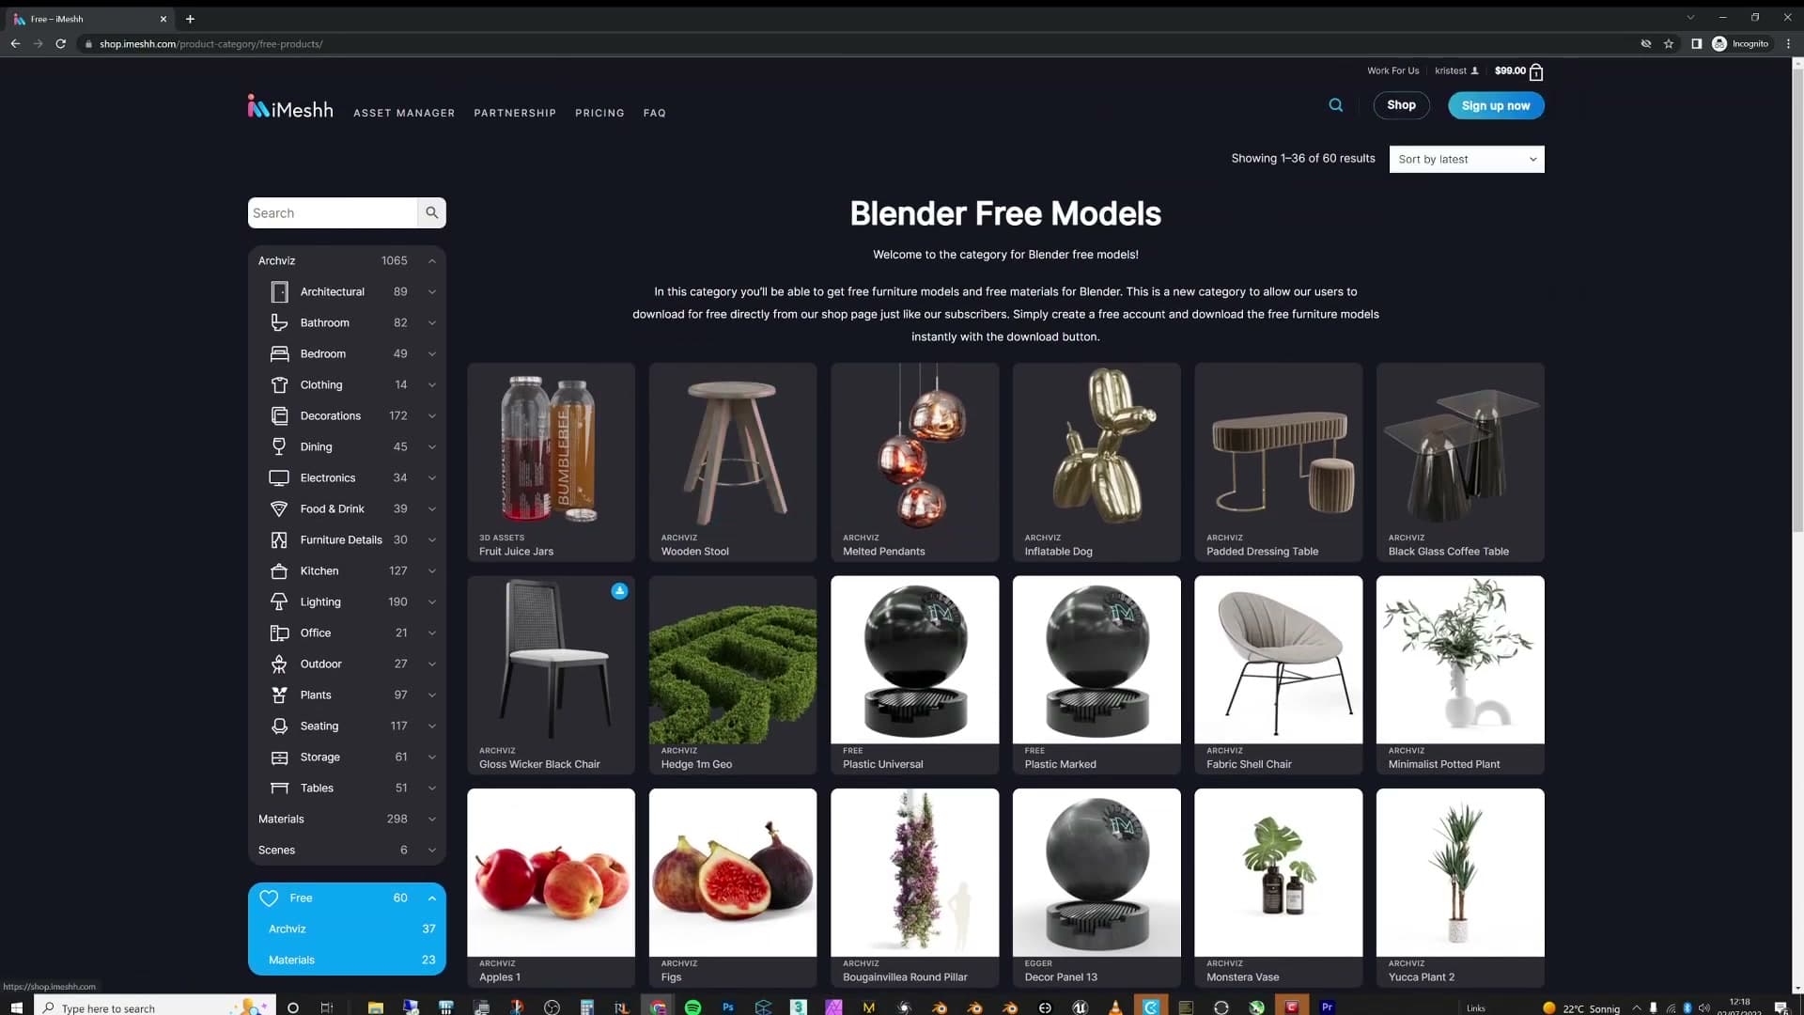Open Free Materials subcategory link

(x=291, y=960)
